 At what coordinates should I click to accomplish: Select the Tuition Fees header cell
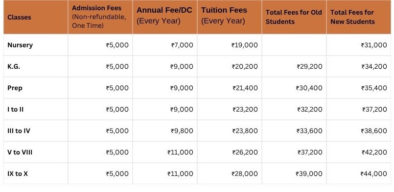click(x=230, y=17)
